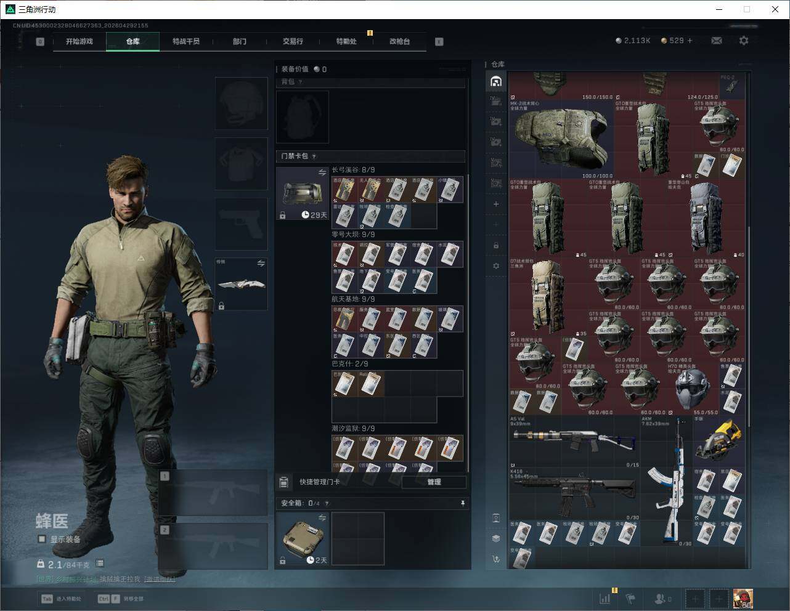Image resolution: width=790 pixels, height=611 pixels.
Task: Click the Ctrl F 转移全部 shortcut
Action: click(121, 599)
